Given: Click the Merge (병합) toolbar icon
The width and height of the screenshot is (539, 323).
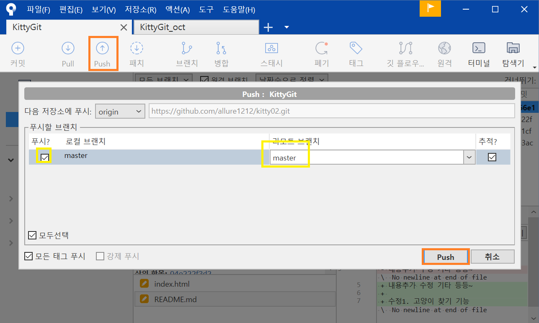Looking at the screenshot, I should pyautogui.click(x=221, y=54).
